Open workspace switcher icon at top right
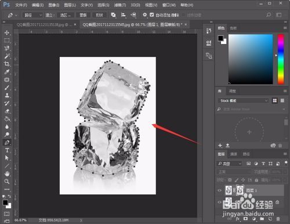Image resolution: width=290 pixels, height=224 pixels. (279, 15)
